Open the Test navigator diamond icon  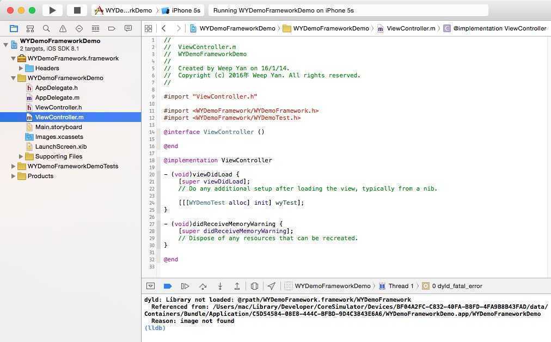point(79,28)
